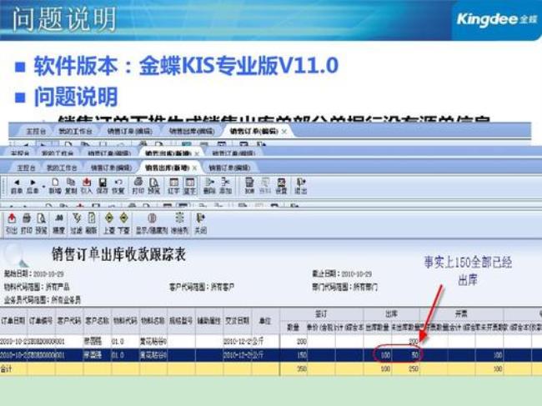The height and width of the screenshot is (406, 542).
Task: Close the report with 关闭 icon
Action: click(200, 223)
